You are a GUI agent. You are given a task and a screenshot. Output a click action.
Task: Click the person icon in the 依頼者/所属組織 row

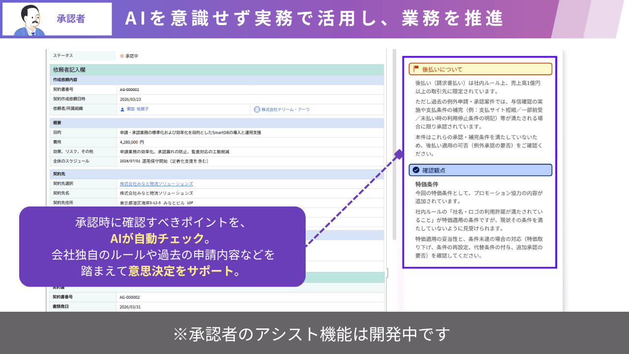tap(121, 110)
